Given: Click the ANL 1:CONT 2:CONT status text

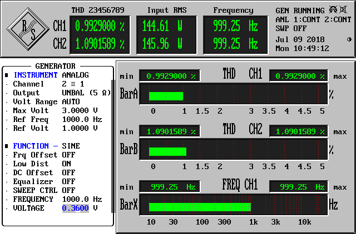Looking at the screenshot, I should [x=313, y=20].
